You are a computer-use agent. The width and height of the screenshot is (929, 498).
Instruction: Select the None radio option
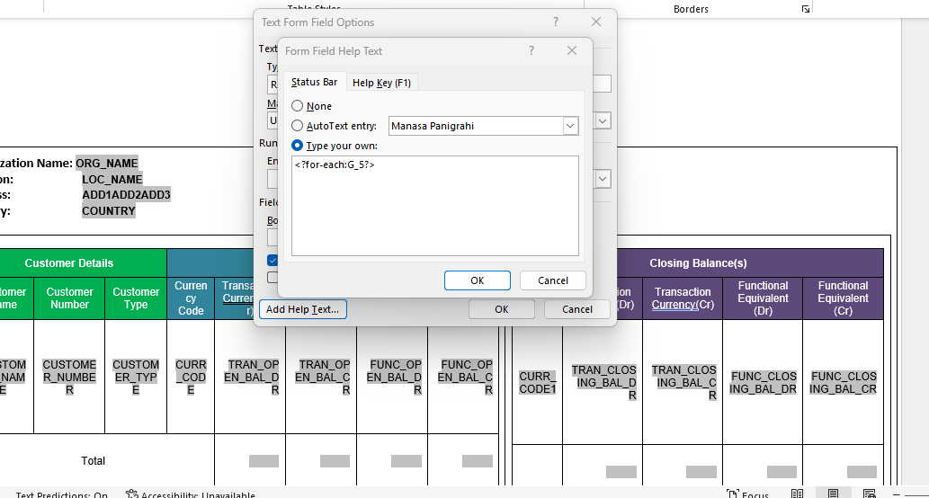[x=298, y=106]
